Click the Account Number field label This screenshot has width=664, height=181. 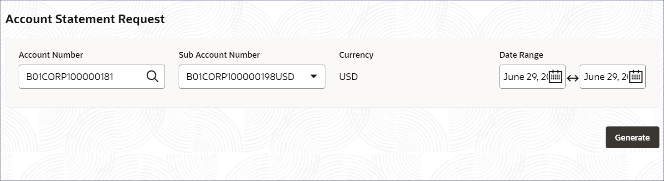click(51, 55)
